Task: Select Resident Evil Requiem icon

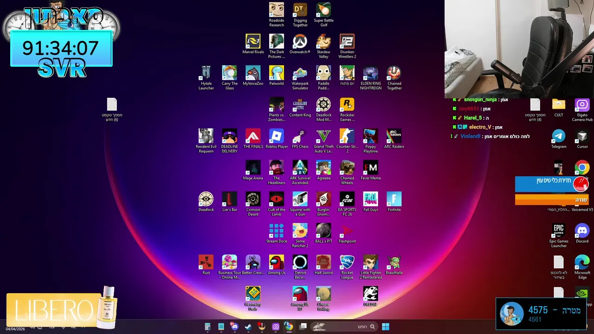Action: pyautogui.click(x=206, y=141)
